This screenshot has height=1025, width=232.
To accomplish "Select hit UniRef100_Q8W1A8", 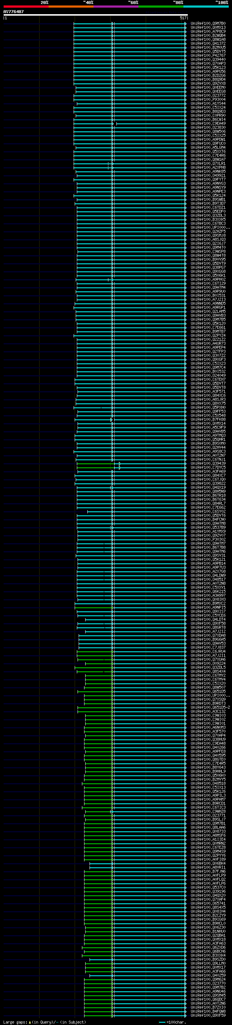I will (x=208, y=39).
